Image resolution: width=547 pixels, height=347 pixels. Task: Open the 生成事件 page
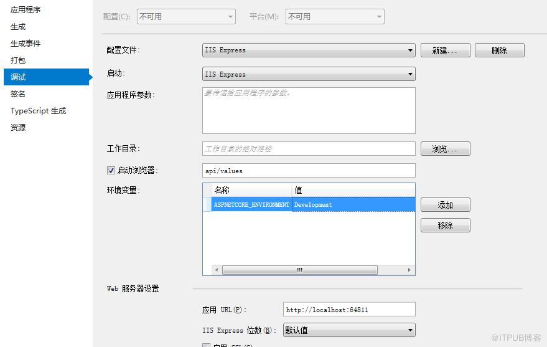coord(26,43)
